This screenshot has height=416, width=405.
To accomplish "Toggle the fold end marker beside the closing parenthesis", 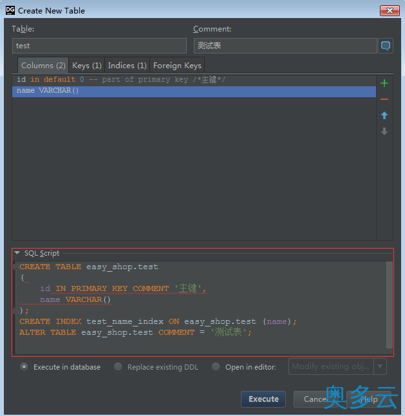I will point(15,310).
